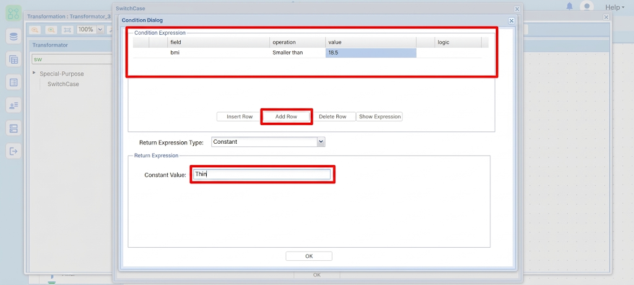Click the 'Smaller than' operation cell
Image resolution: width=634 pixels, height=285 pixels.
[x=298, y=53]
